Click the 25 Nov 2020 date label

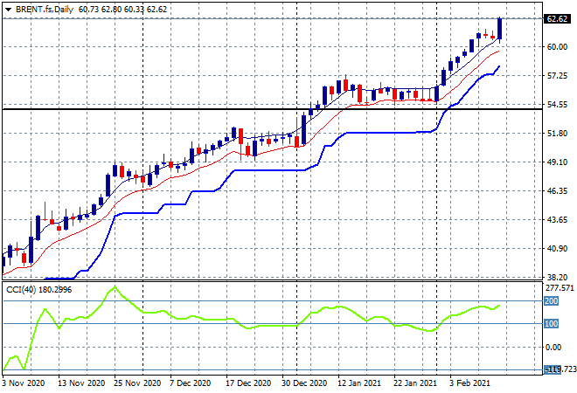pos(137,383)
